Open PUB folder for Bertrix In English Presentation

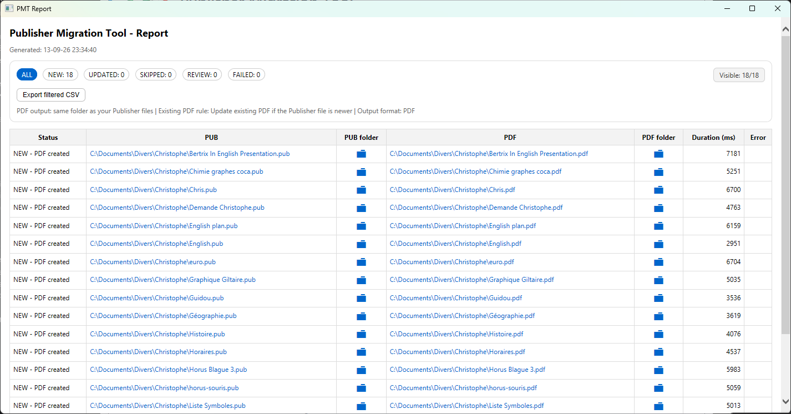tap(361, 154)
